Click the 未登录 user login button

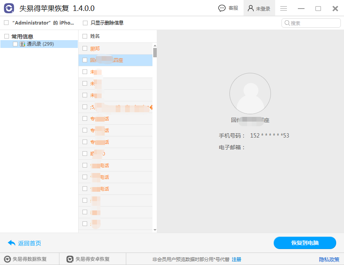pos(259,8)
